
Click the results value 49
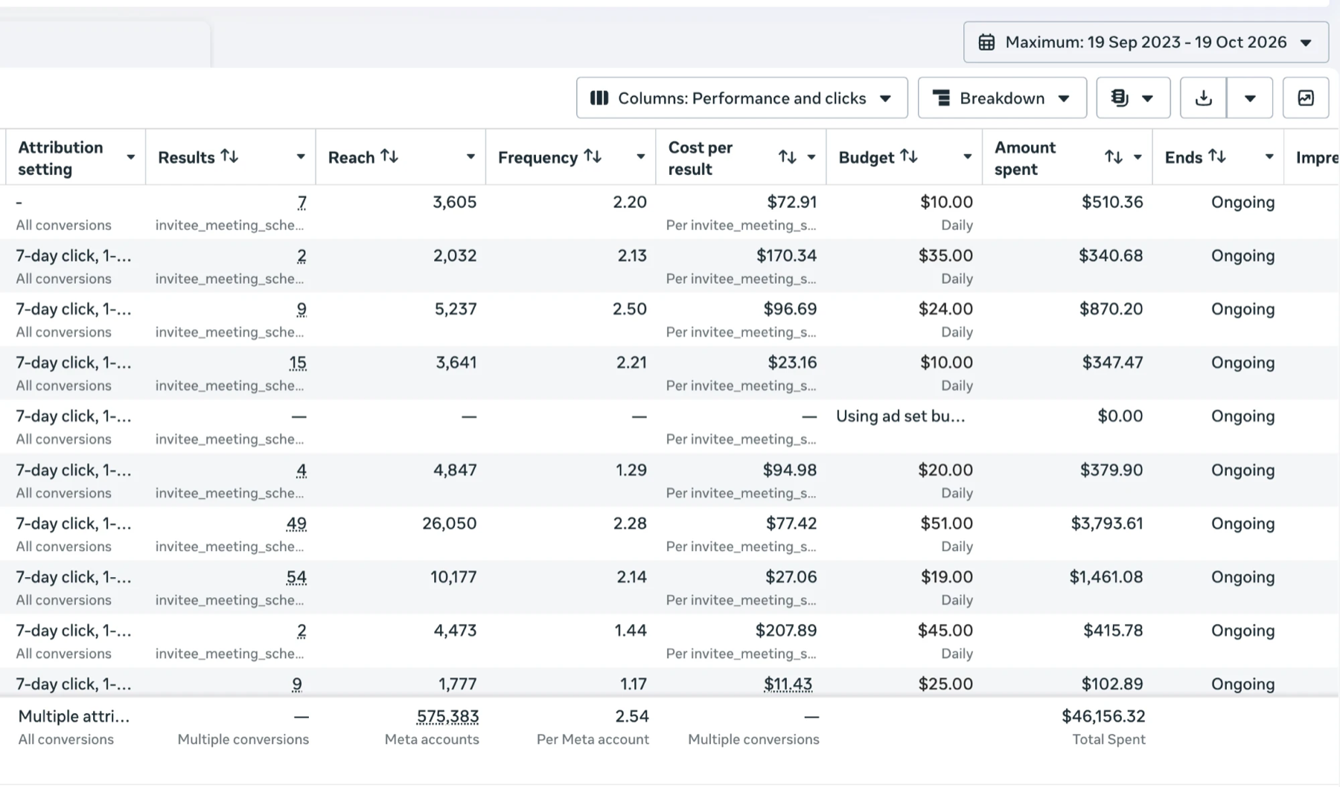click(x=296, y=524)
